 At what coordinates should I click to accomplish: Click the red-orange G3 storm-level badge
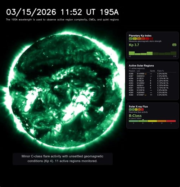(143, 39)
